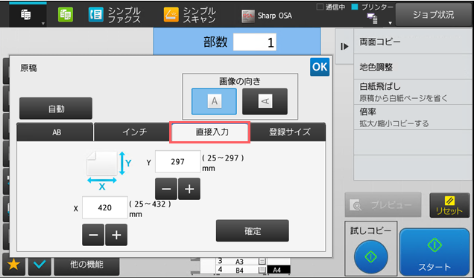Open シンプルファクス simple fax mode
The height and width of the screenshot is (278, 474).
coord(115,15)
